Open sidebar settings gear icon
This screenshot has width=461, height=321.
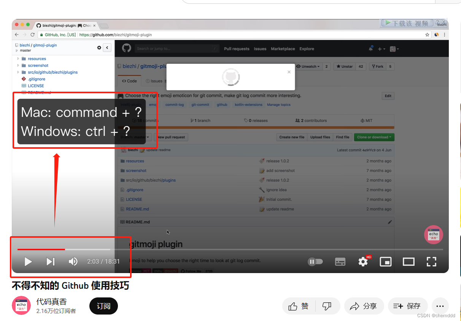tap(99, 48)
